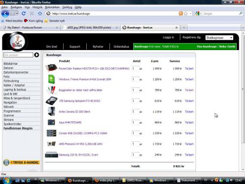
Task: Open the Windows 7 Home Premium thumbnail
Action: (x=51, y=79)
